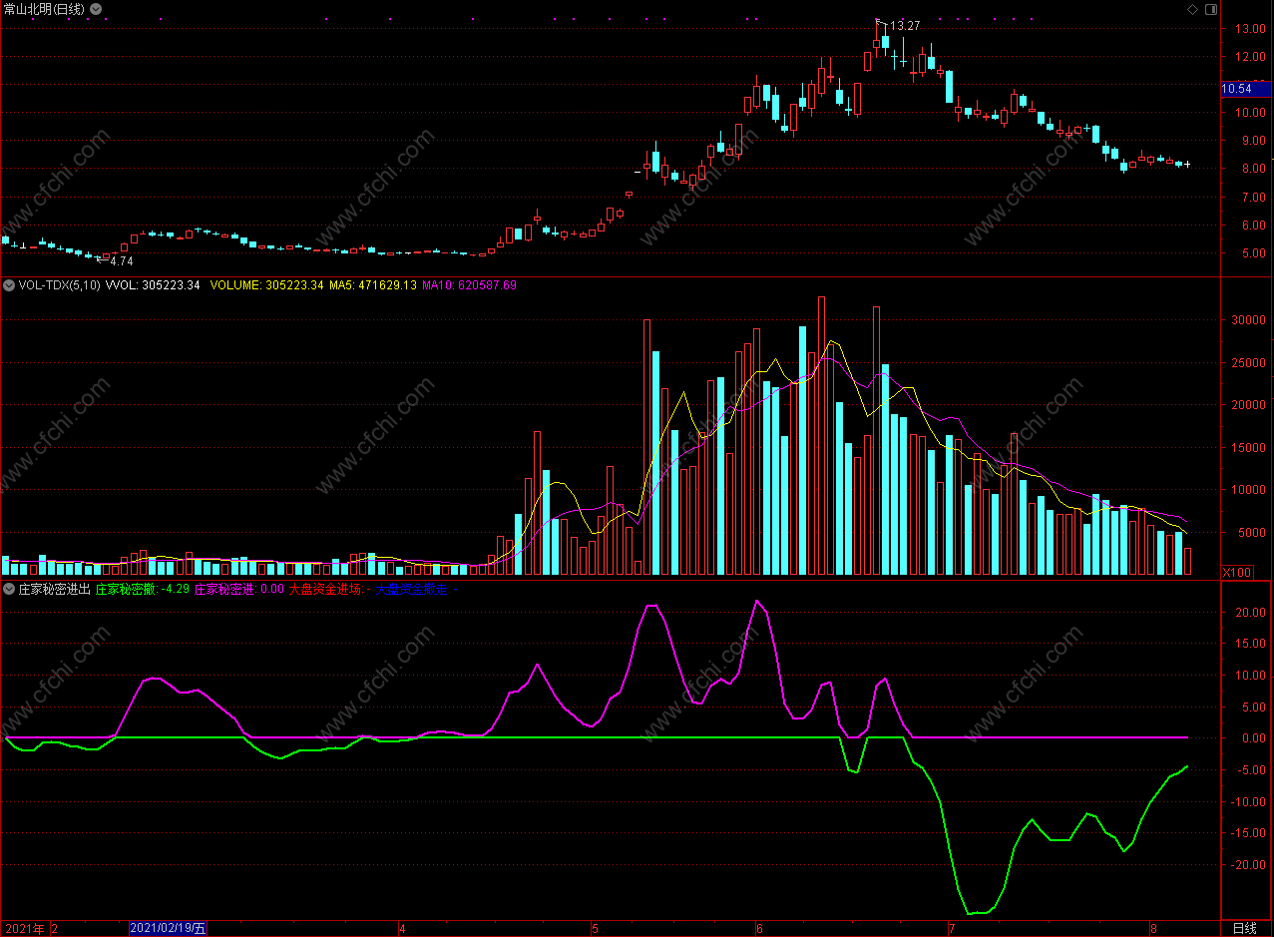Screen dimensions: 1274x937
Task: Select the VOLUME: 305223.34 legend text
Action: (x=267, y=285)
